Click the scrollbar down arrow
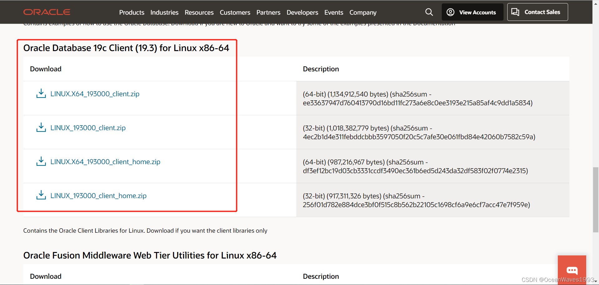The image size is (599, 285). coord(596,282)
